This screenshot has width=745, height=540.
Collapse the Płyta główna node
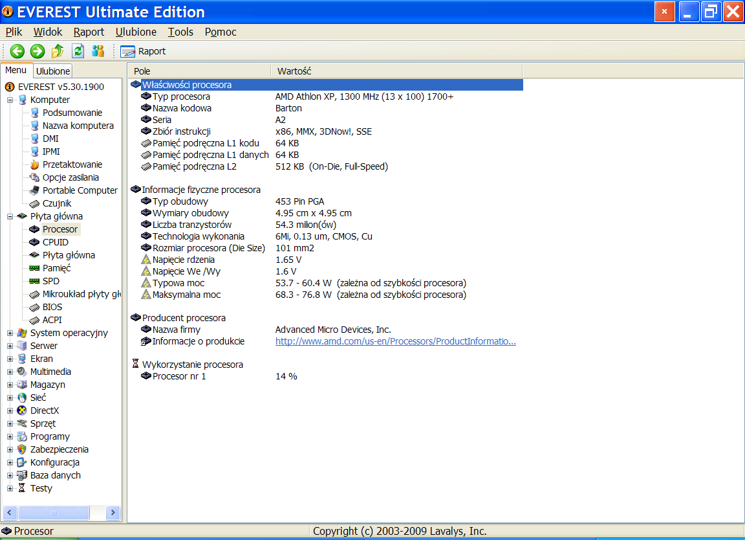click(10, 216)
